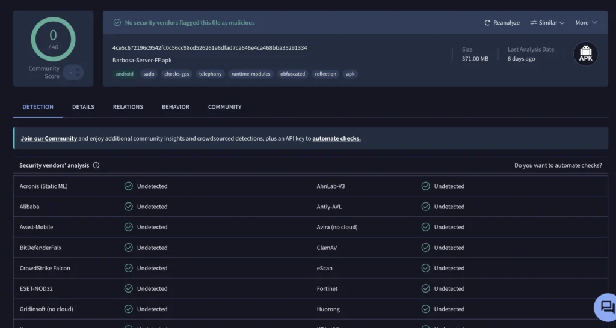
Task: Click the Avira (no cloud) vendor name
Action: pos(337,226)
